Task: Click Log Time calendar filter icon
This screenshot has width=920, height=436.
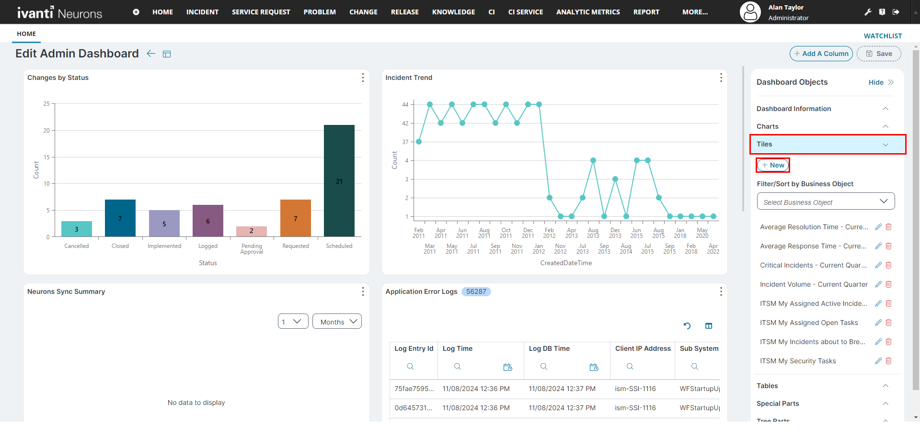Action: (x=508, y=367)
